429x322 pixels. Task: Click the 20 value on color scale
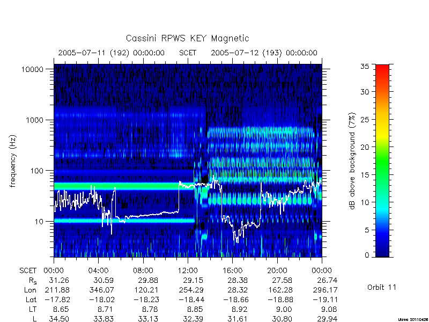[365, 147]
